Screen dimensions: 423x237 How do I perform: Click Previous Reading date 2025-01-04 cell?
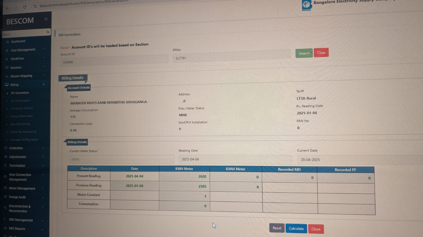point(135,186)
